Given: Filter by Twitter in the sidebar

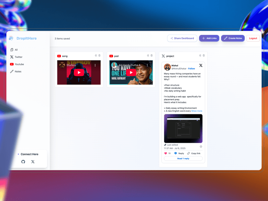Looking at the screenshot, I should (x=18, y=57).
